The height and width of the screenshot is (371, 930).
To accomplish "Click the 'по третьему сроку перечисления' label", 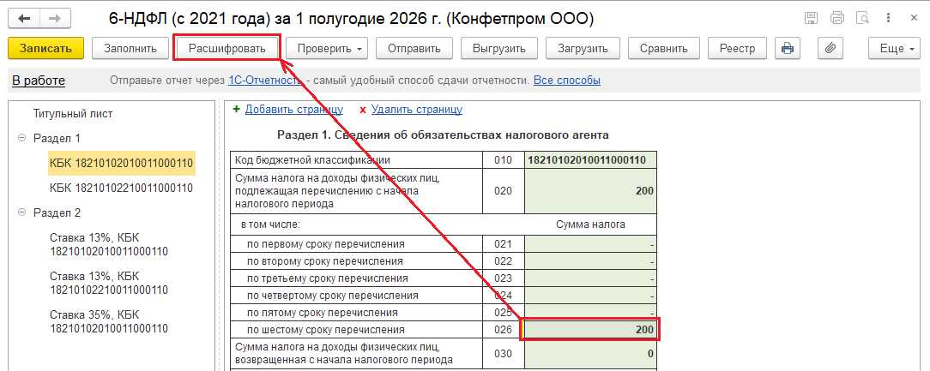I will coord(328,278).
